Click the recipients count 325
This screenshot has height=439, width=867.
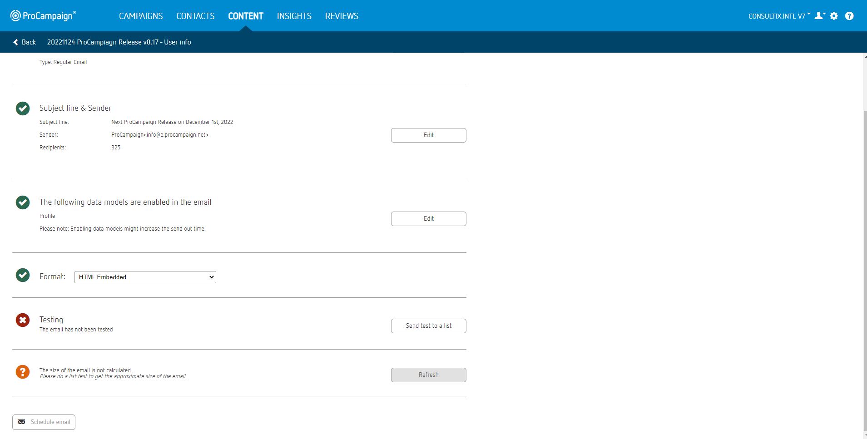point(116,148)
